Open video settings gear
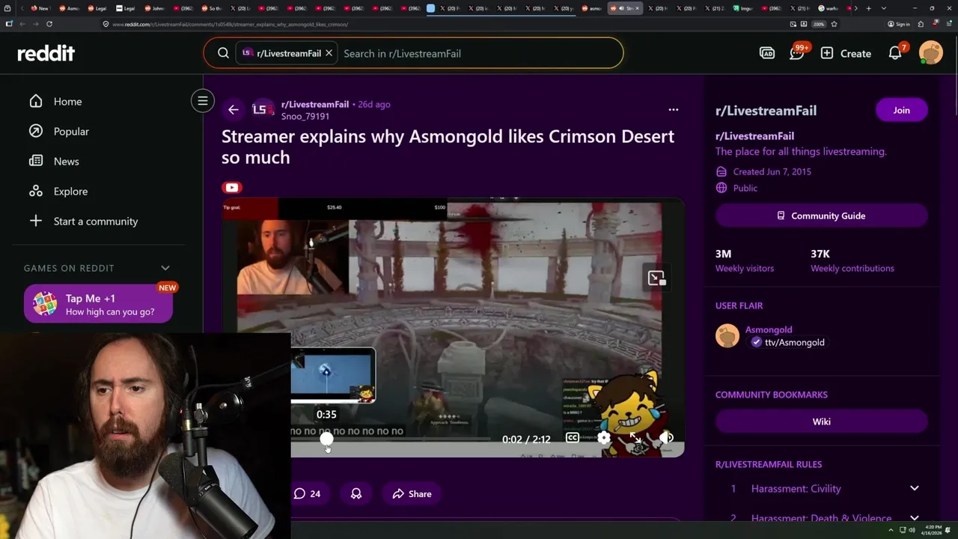Image resolution: width=958 pixels, height=539 pixels. [x=604, y=438]
